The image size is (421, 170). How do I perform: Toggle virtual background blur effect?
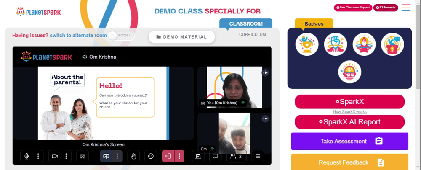(x=83, y=156)
